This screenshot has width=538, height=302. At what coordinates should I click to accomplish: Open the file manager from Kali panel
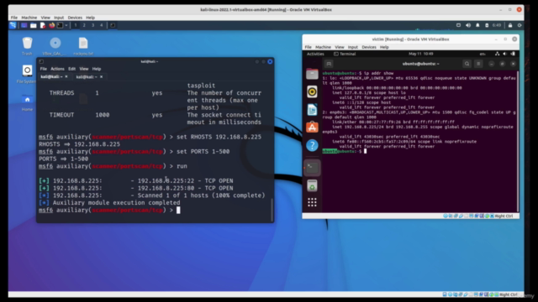click(34, 25)
